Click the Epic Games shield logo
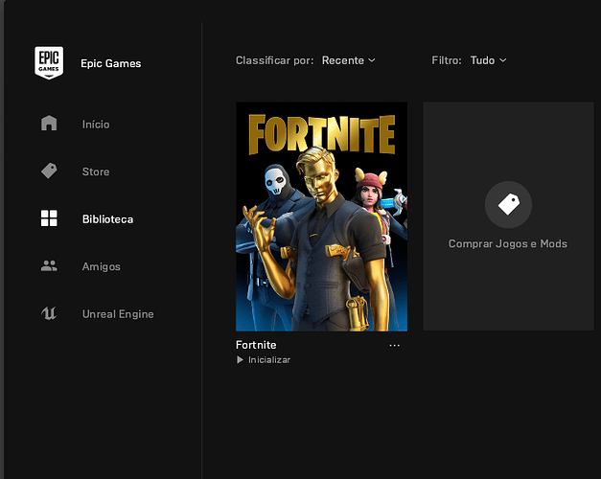The image size is (601, 479). (x=49, y=62)
